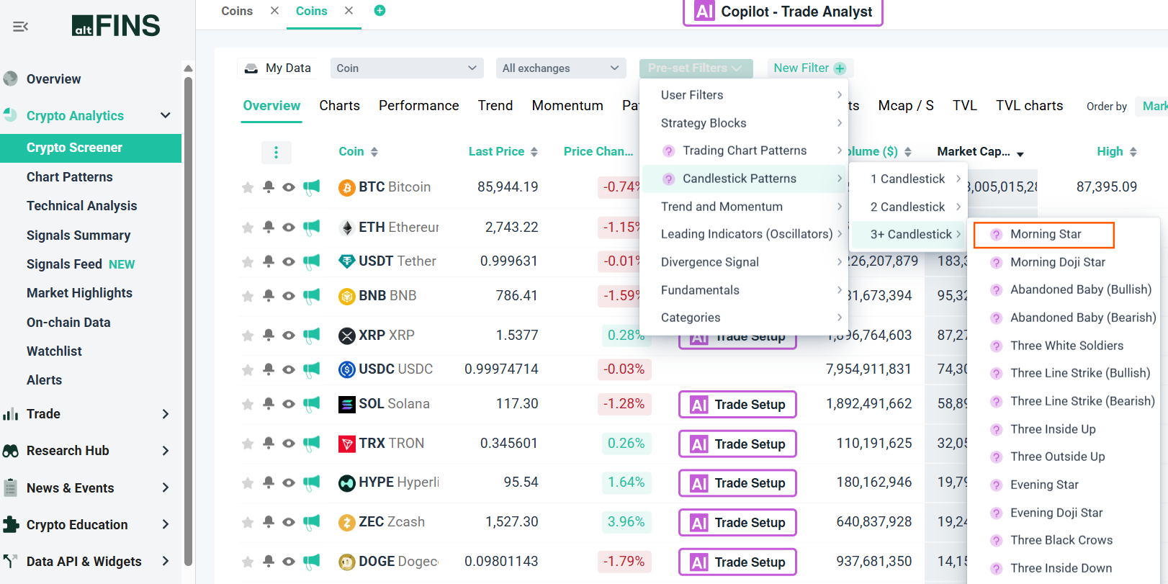Set alert bell for ETH Ethereum
Screen dimensions: 1168x584
(x=269, y=227)
